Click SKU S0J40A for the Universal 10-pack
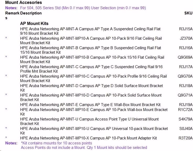The image size is (193, 151). coord(186,129)
